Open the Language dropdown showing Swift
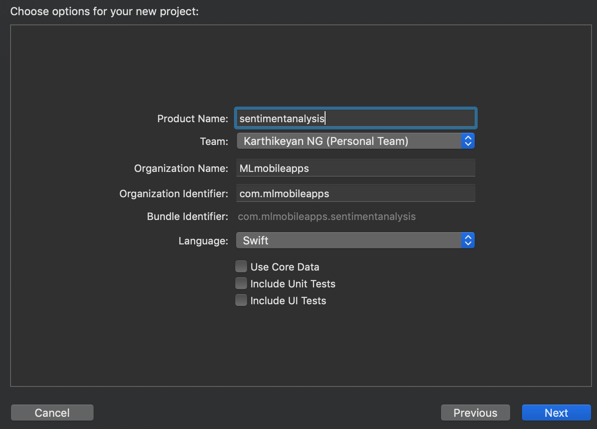Image resolution: width=597 pixels, height=429 pixels. (x=355, y=241)
